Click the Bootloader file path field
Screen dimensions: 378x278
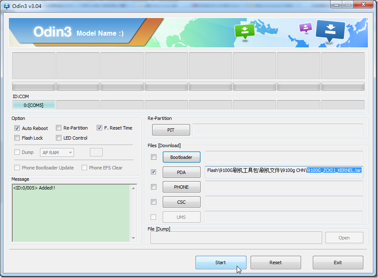tap(284, 157)
